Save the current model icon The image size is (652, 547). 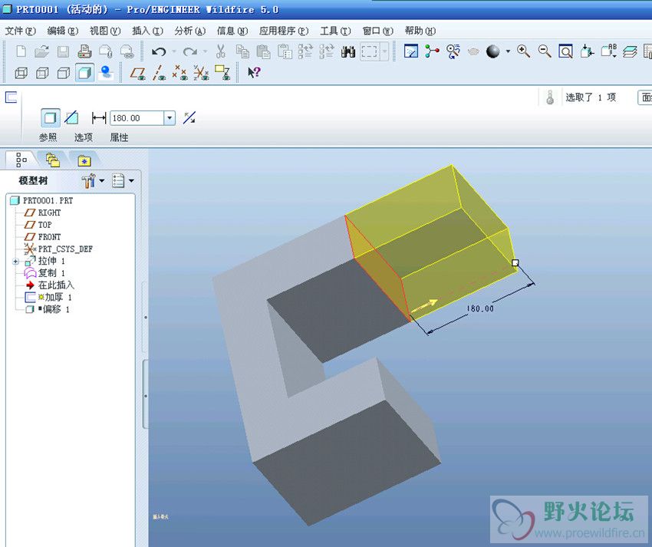click(63, 51)
